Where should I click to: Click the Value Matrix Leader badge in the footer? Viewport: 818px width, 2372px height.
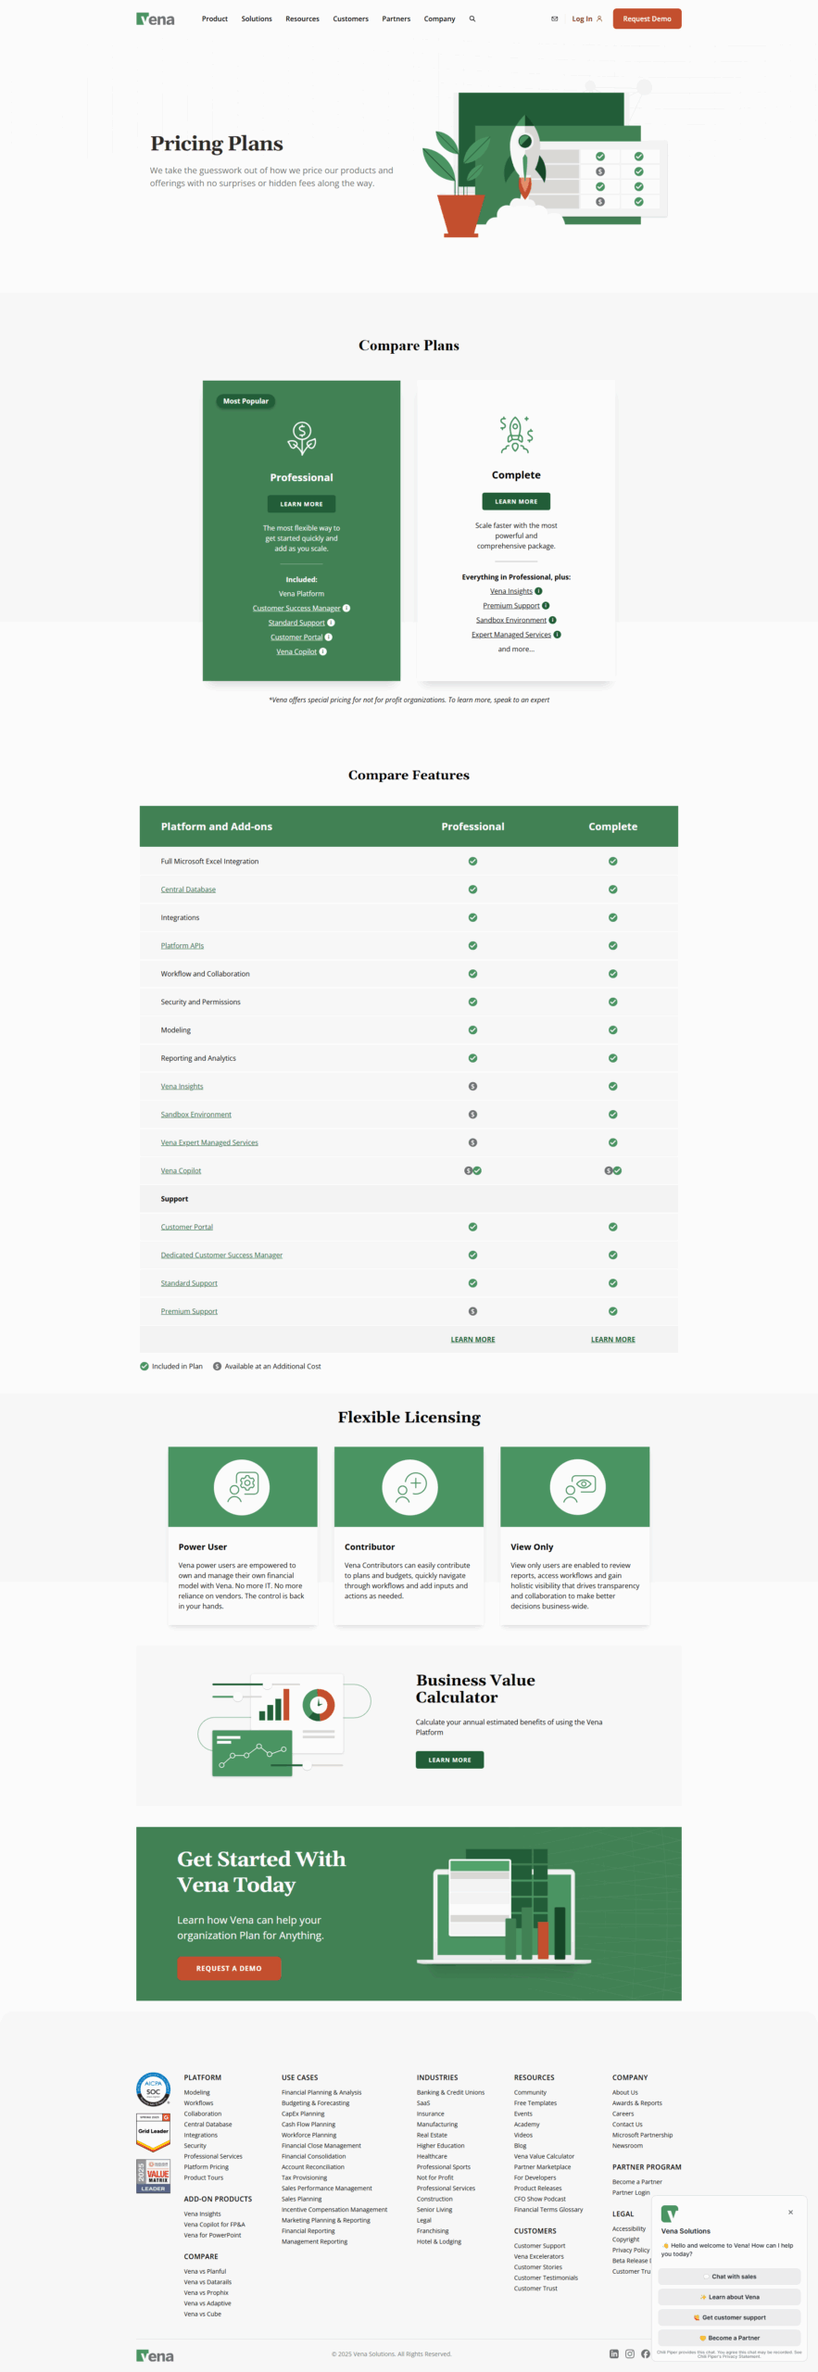153,2176
